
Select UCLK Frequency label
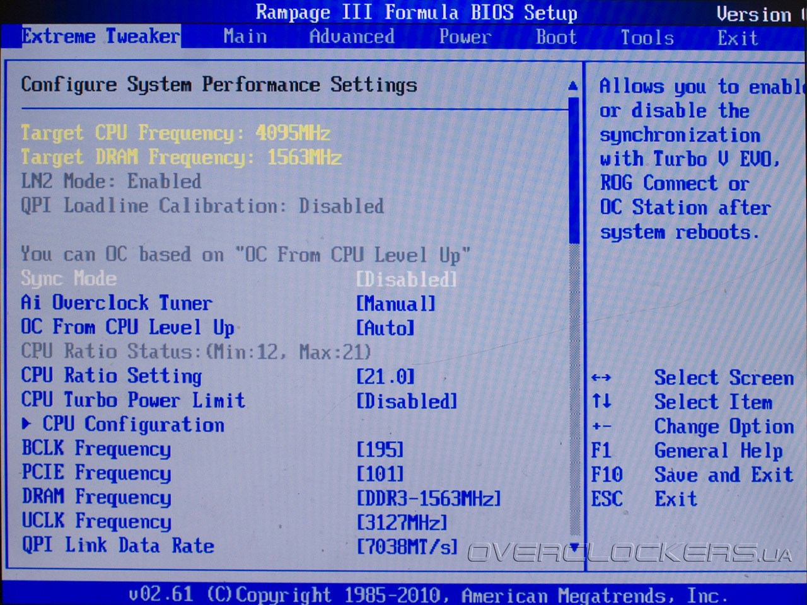[x=96, y=521]
